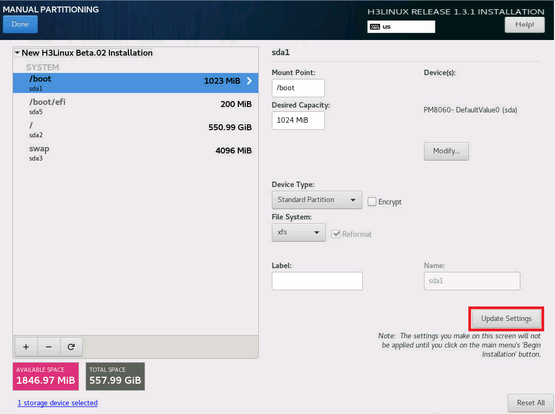Select the swap sda3 partition

pyautogui.click(x=135, y=153)
